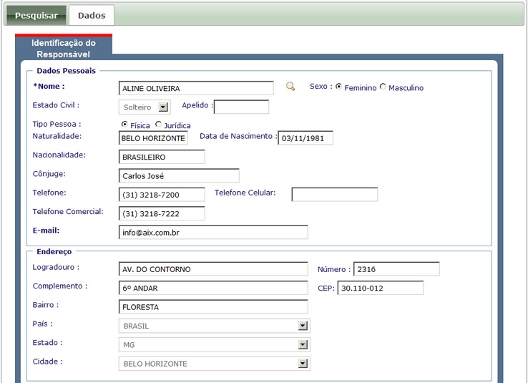Select the Identificação do Responsável tab
528x383 pixels.
click(64, 48)
